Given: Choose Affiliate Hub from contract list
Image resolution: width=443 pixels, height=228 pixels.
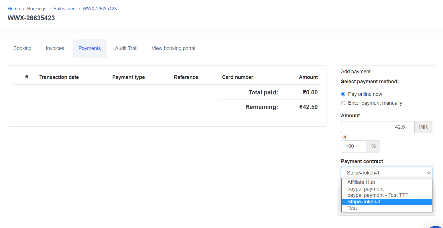Looking at the screenshot, I should click(x=387, y=182).
